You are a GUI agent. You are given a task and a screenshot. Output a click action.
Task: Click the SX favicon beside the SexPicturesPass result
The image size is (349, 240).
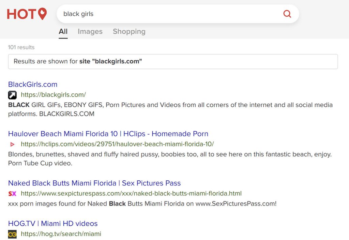pyautogui.click(x=13, y=193)
